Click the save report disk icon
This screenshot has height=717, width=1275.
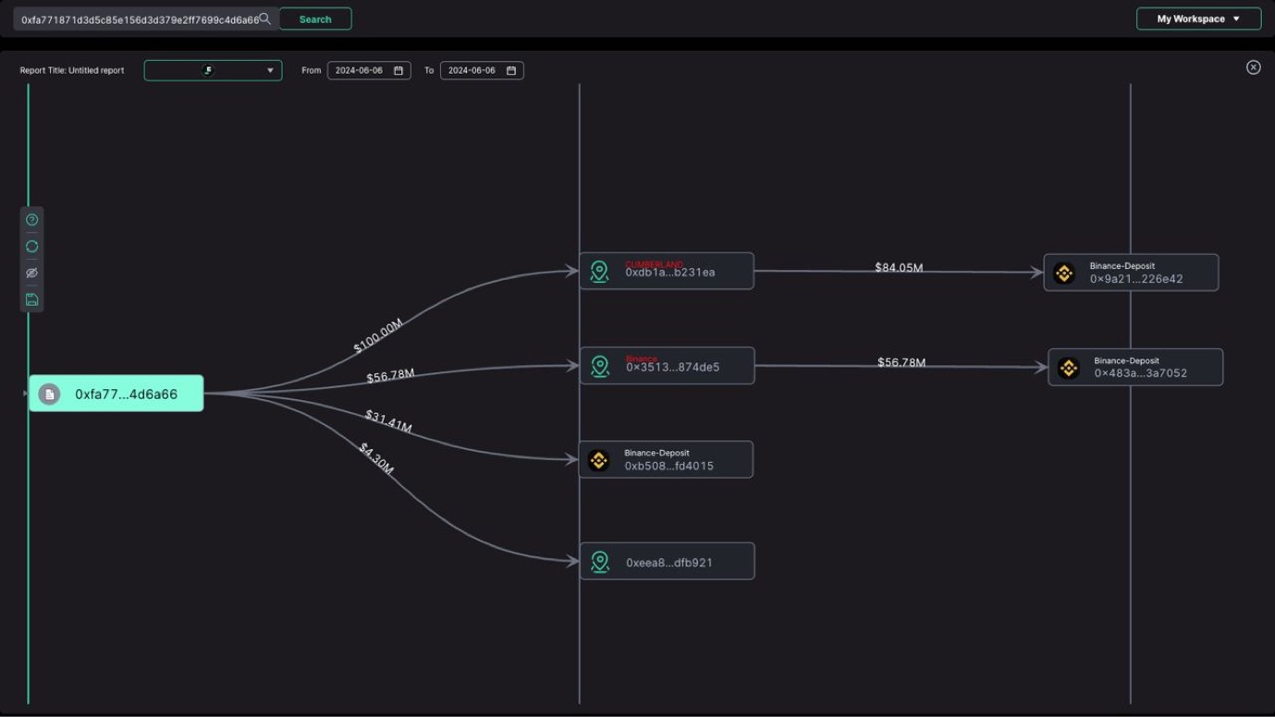point(31,299)
